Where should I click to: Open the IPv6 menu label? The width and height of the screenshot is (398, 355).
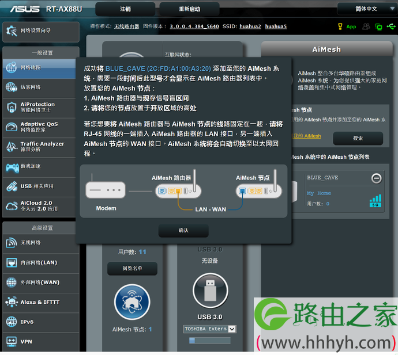pos(27,322)
